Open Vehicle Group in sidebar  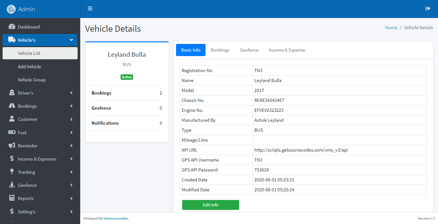40,80
